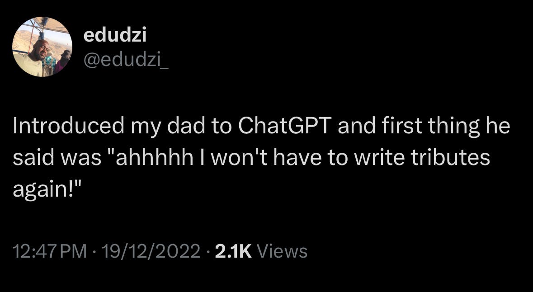The image size is (533, 292).
Task: Click the display name edudzi
Action: click(x=115, y=35)
